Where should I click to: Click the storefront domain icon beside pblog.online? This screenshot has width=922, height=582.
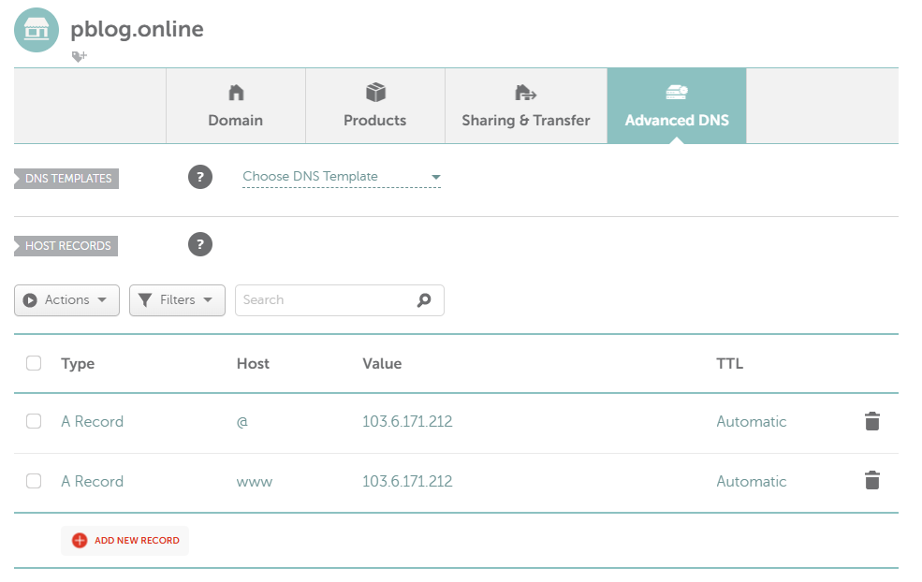37,29
